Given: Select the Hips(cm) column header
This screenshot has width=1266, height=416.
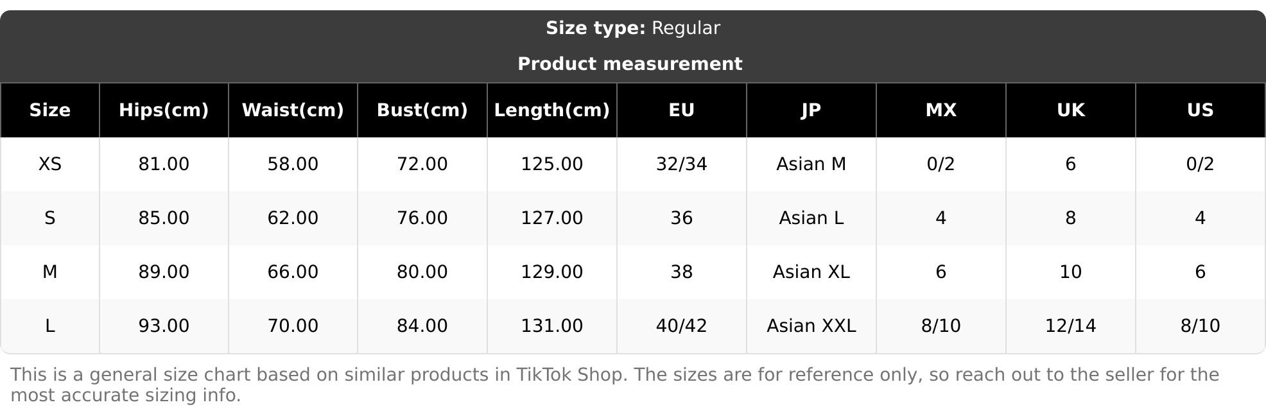Looking at the screenshot, I should click(164, 110).
